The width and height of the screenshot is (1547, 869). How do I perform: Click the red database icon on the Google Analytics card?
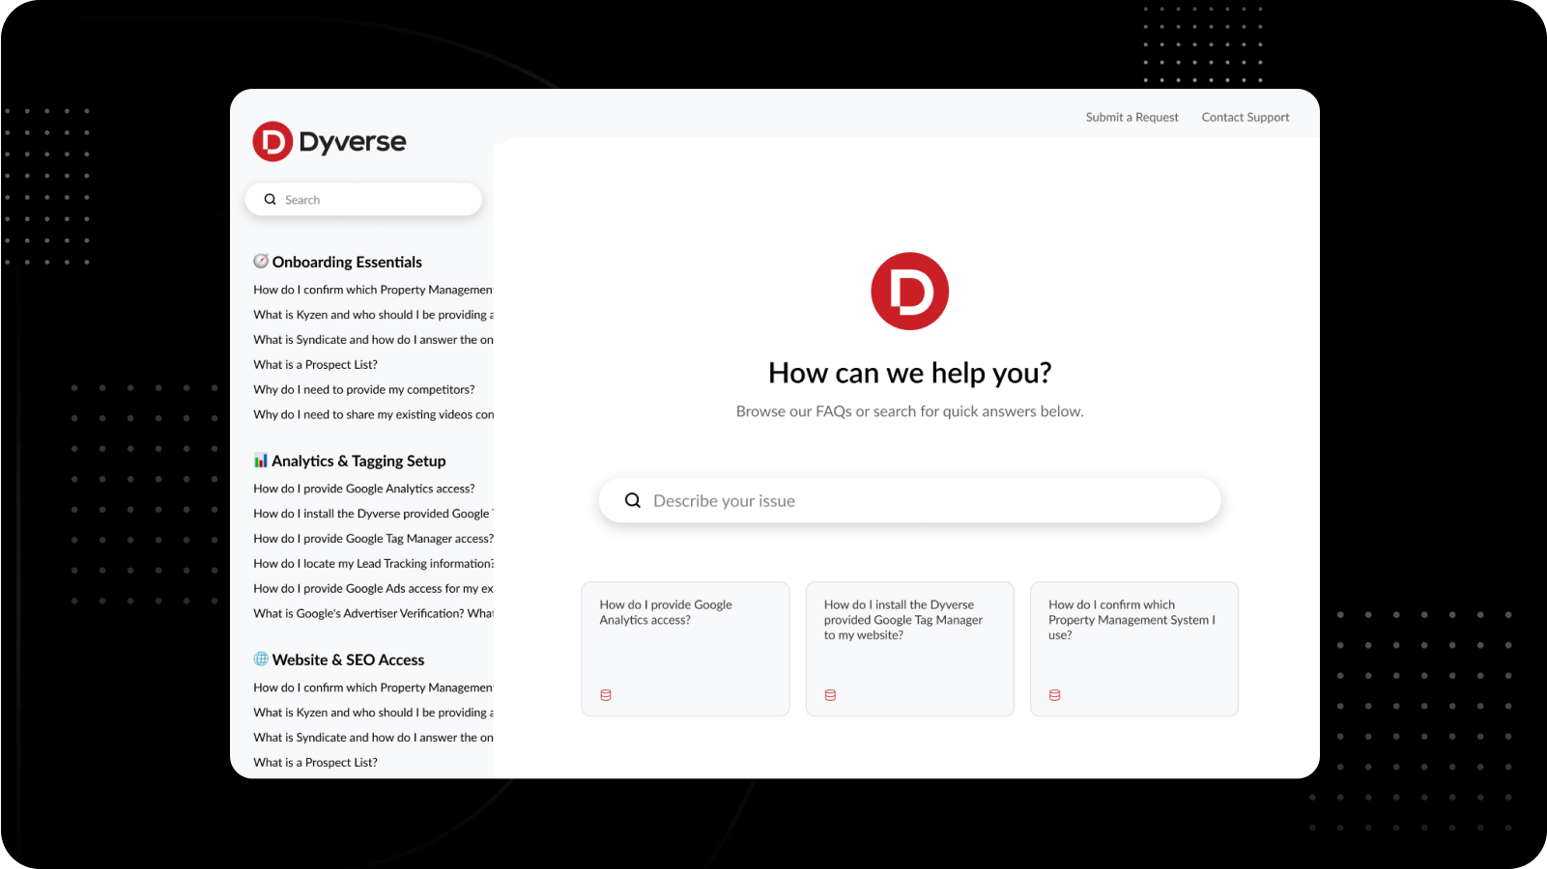coord(606,694)
